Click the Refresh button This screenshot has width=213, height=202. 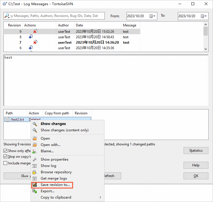tap(113, 176)
